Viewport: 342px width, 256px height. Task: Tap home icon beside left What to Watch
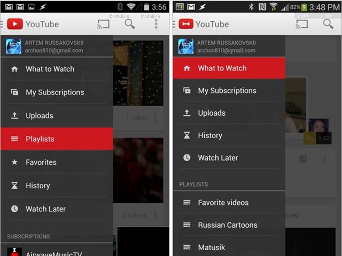click(14, 69)
